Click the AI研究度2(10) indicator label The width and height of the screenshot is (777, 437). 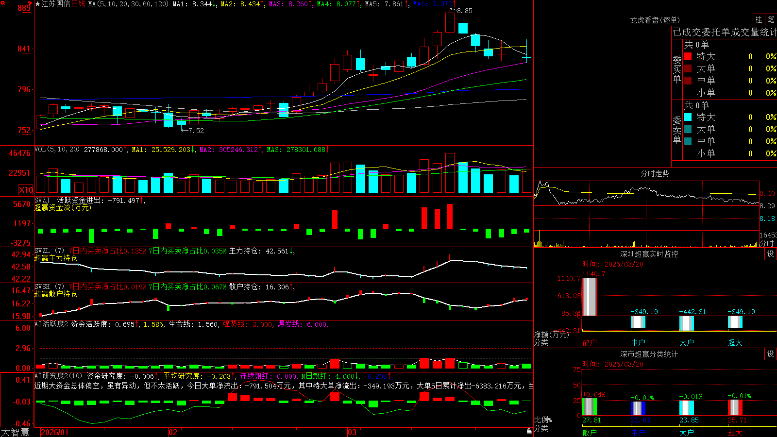coord(58,376)
